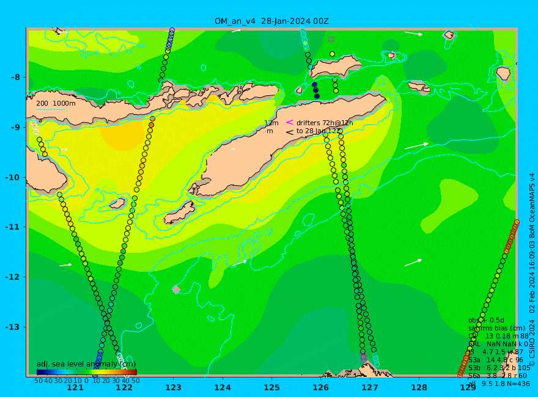Screen dimensions: 538x397
Task: Click longitude axis label 126
Action: click(x=321, y=388)
